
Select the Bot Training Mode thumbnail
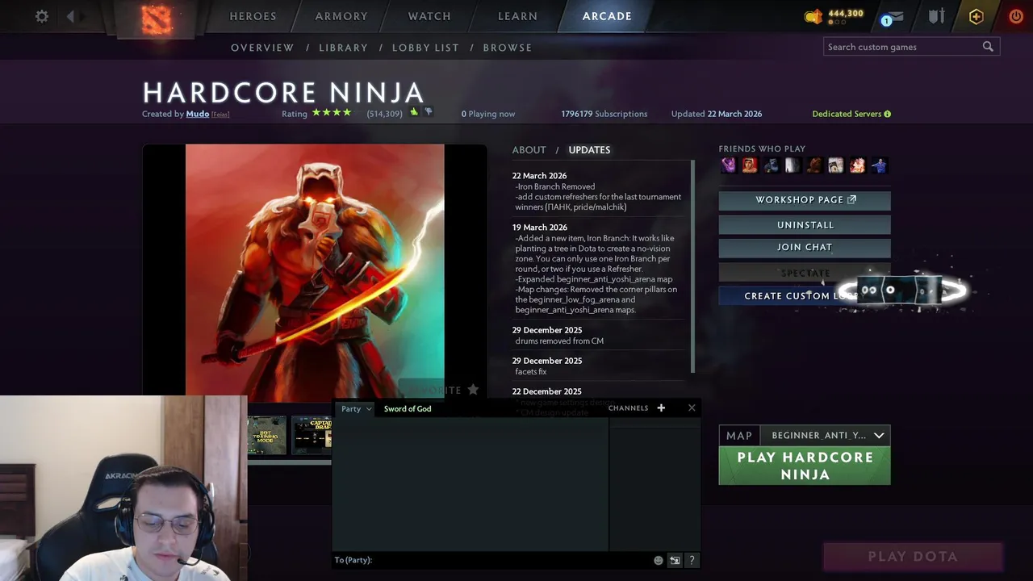pos(267,436)
